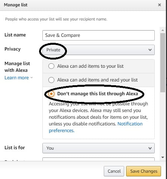Open the Learn more link
The width and height of the screenshot is (167, 179).
point(17,78)
